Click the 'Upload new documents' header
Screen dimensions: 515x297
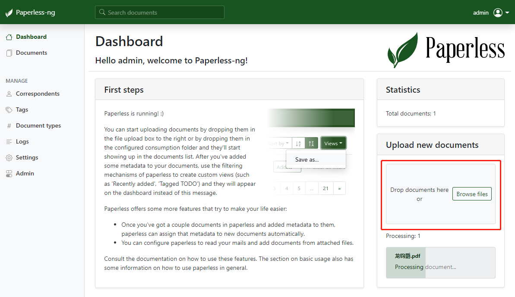click(441, 144)
